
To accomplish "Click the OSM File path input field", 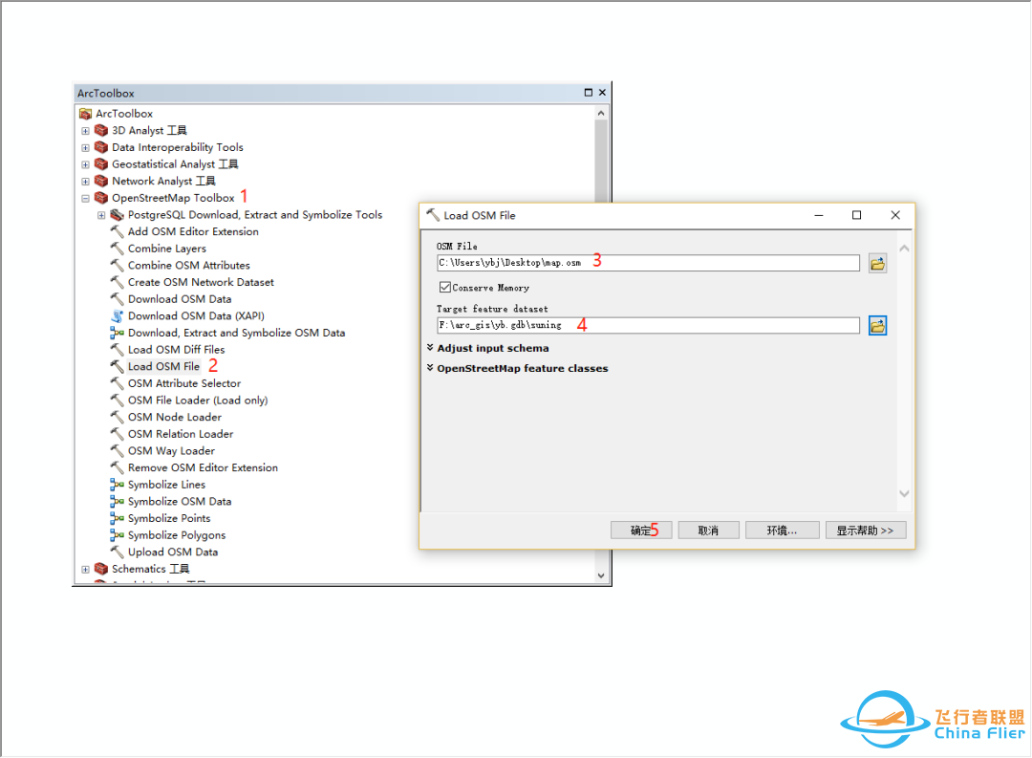I will click(648, 263).
